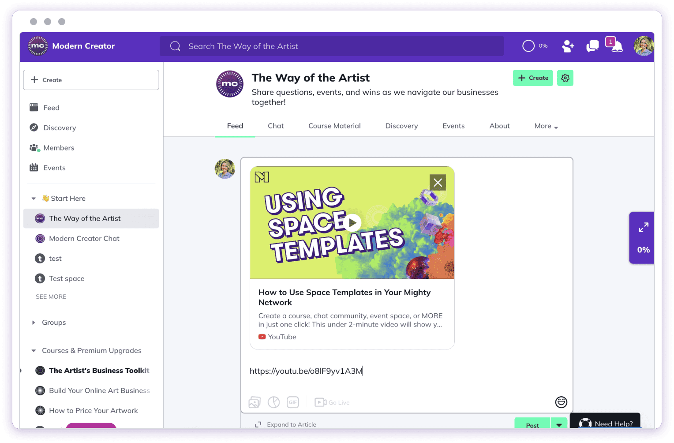Remove the YouTube link preview
This screenshot has width=674, height=443.
coord(438,183)
